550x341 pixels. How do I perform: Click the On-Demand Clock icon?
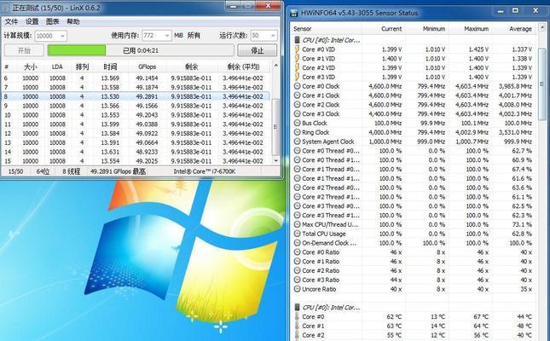[297, 243]
